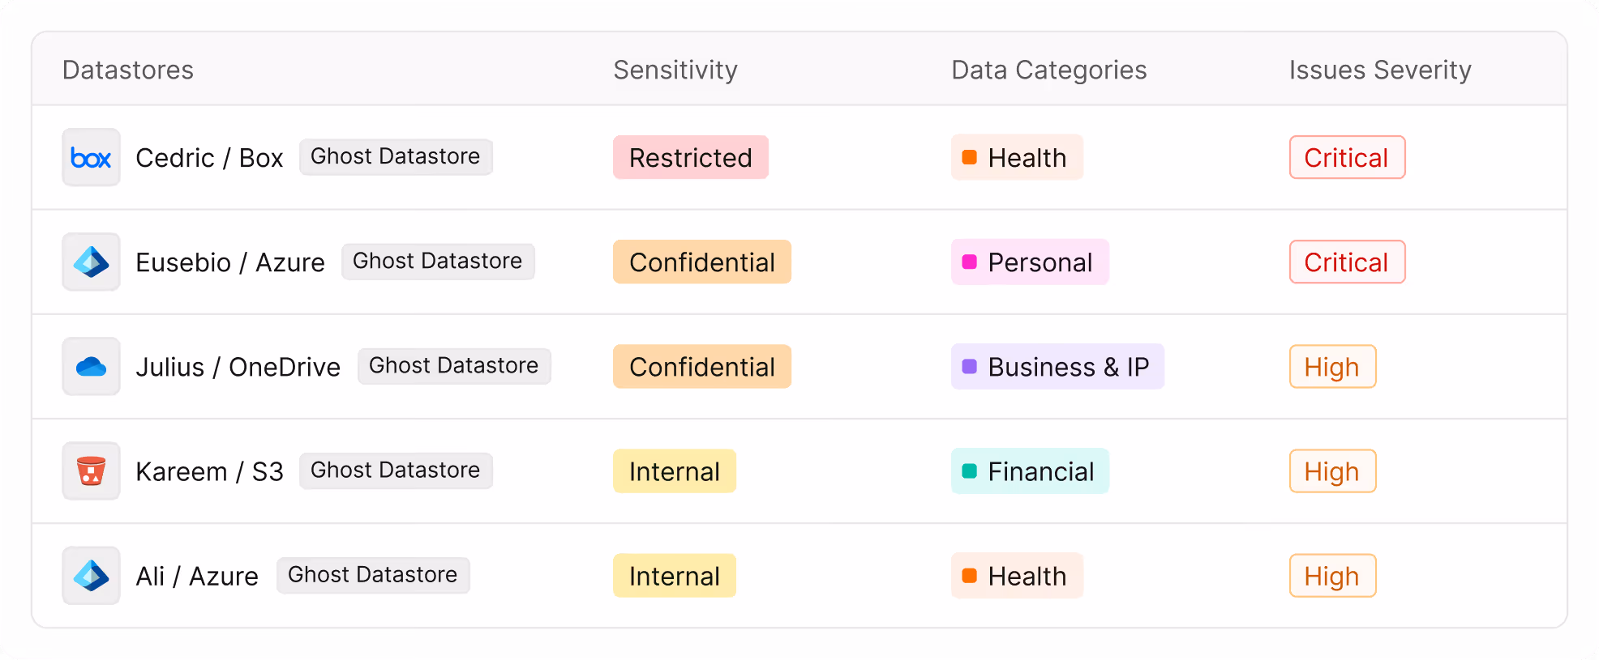The height and width of the screenshot is (660, 1599).
Task: Open the Cedric / Box datastore
Action: pos(209,158)
